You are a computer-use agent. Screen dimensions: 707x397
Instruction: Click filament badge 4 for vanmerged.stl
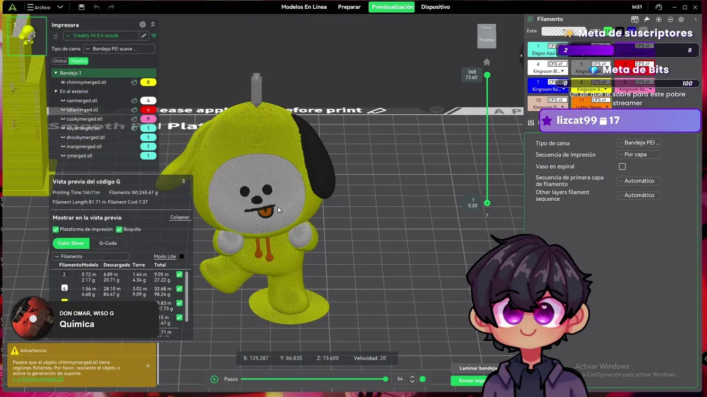pos(148,100)
